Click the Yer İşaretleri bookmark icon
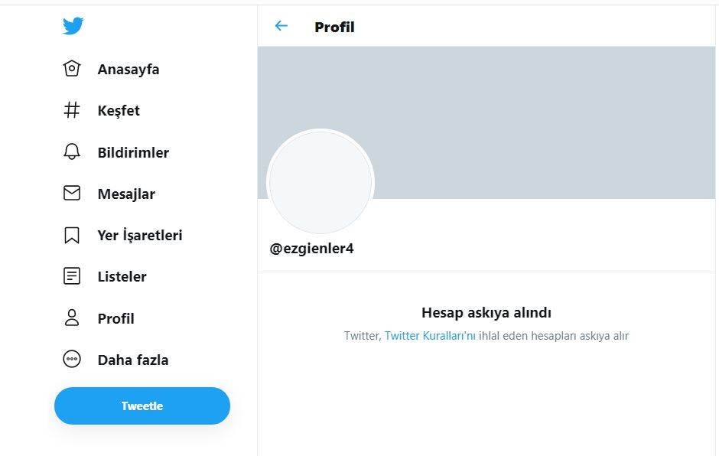 [x=72, y=235]
